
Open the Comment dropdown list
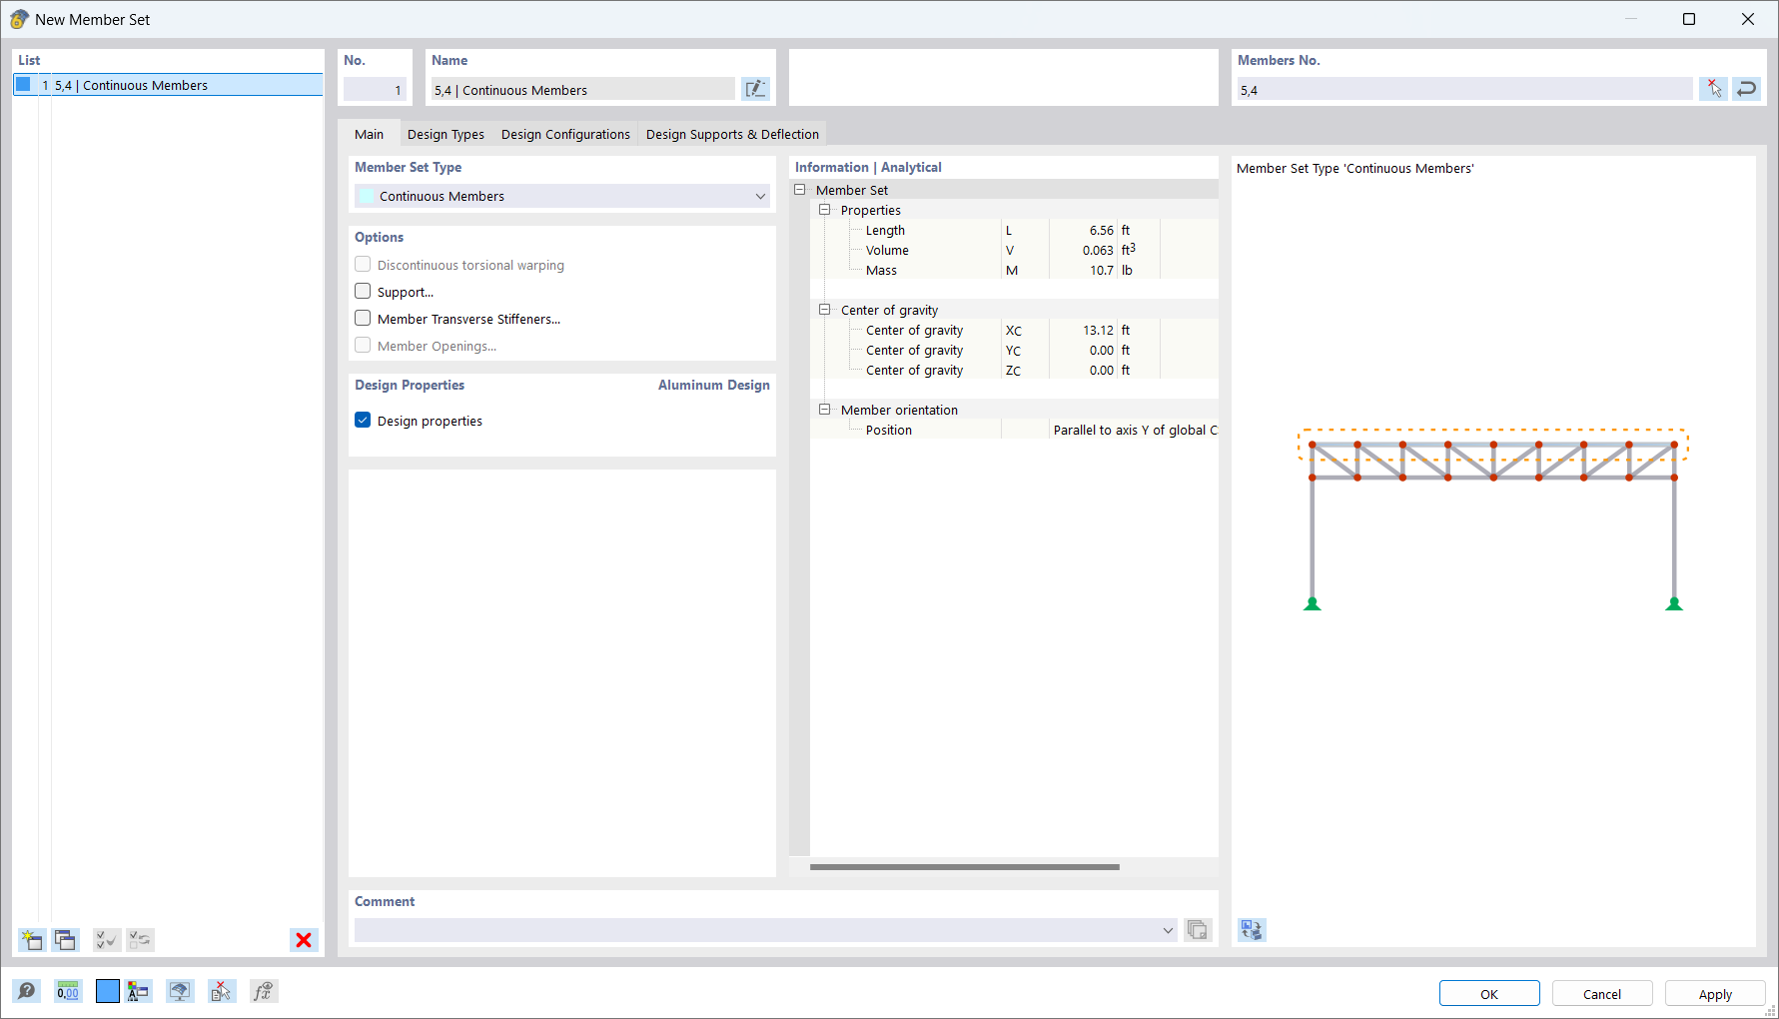1167,929
